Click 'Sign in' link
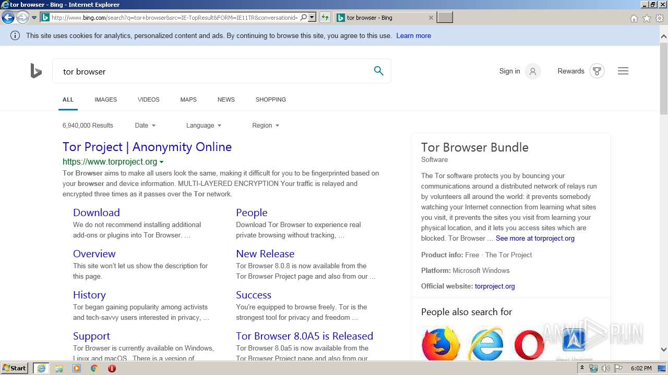 point(509,71)
